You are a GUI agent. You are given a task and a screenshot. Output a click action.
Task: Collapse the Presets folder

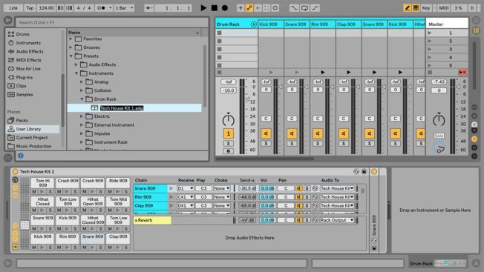(x=71, y=56)
